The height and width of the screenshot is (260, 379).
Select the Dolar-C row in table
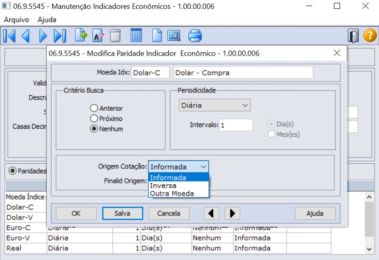pos(25,207)
